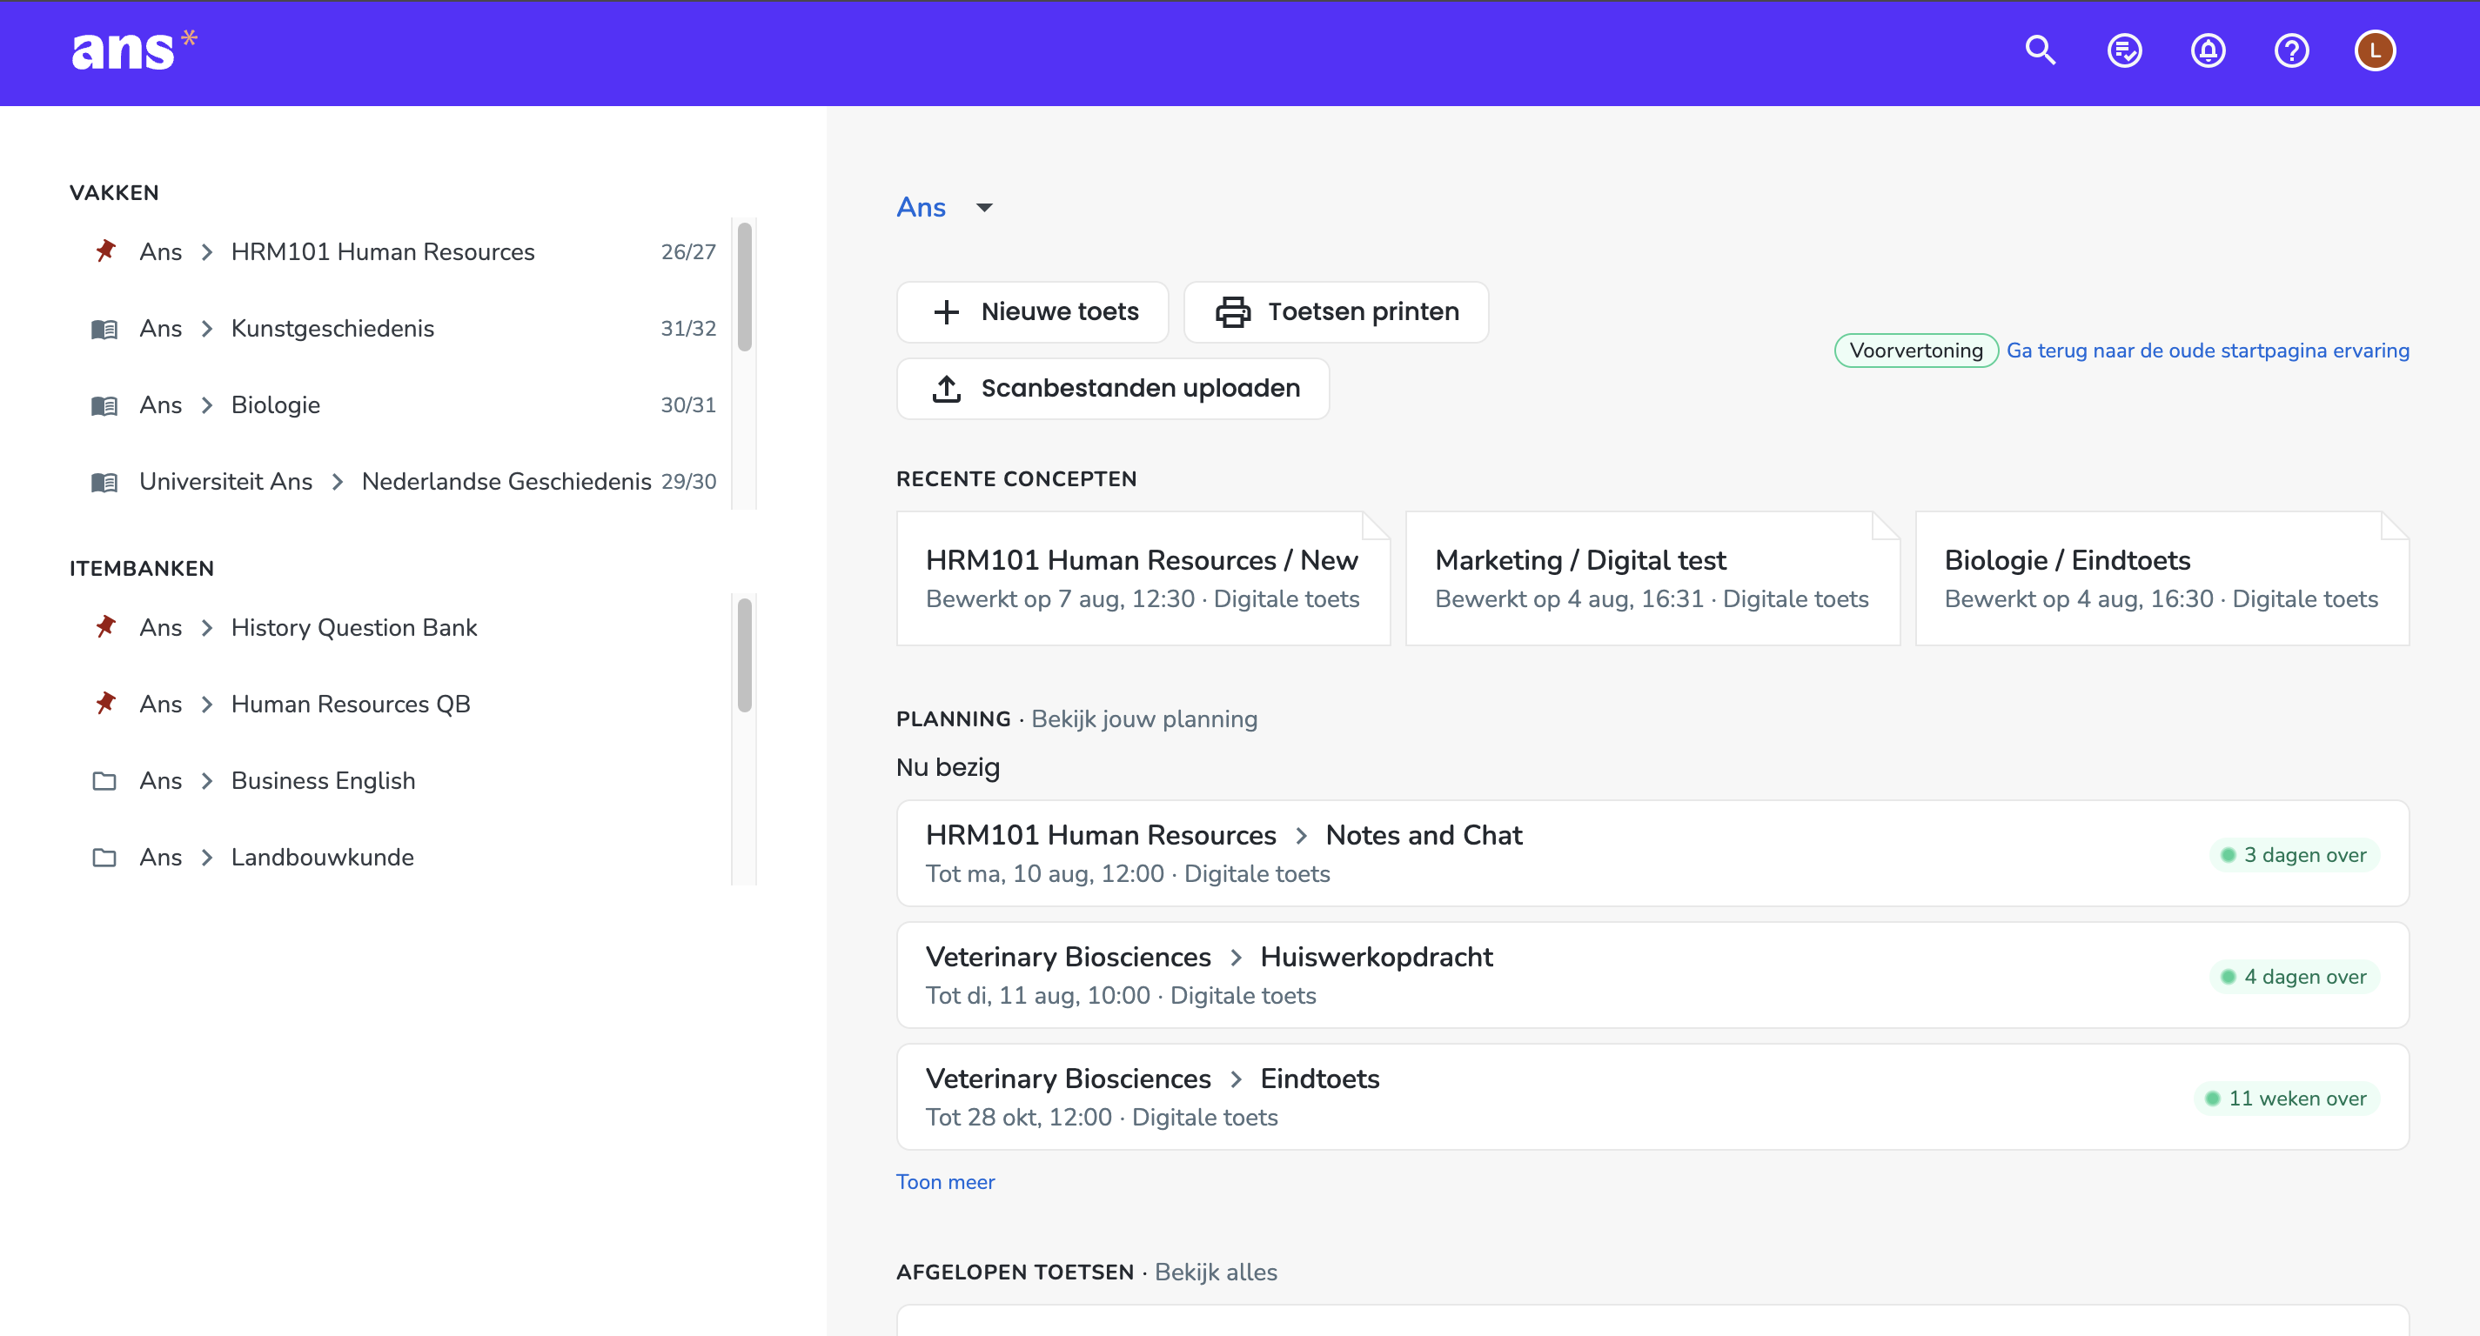Open the Ans workspace selector label
This screenshot has width=2480, height=1336.
coord(922,207)
